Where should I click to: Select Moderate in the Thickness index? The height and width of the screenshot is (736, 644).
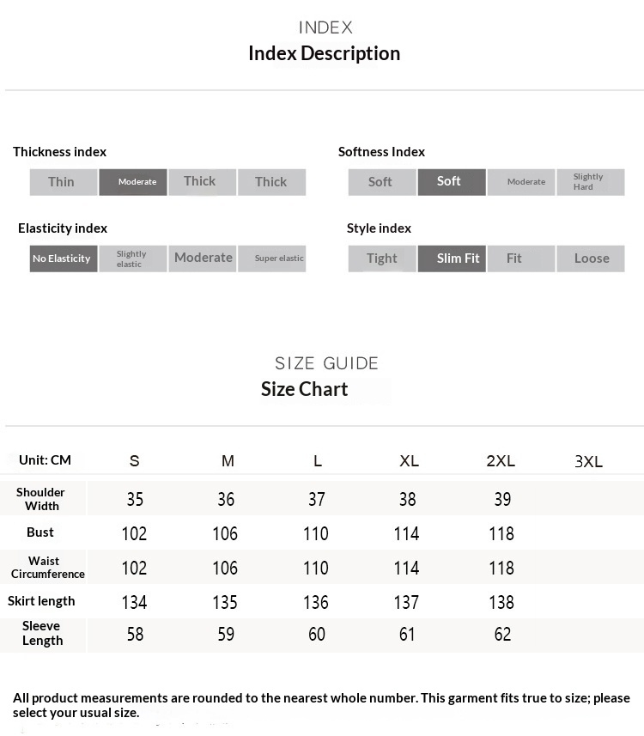[x=133, y=182]
